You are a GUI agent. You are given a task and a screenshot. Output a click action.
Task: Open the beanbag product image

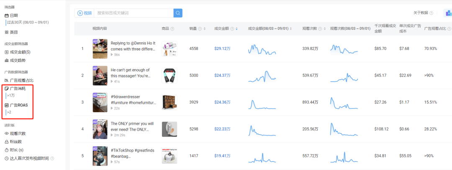[x=169, y=156]
